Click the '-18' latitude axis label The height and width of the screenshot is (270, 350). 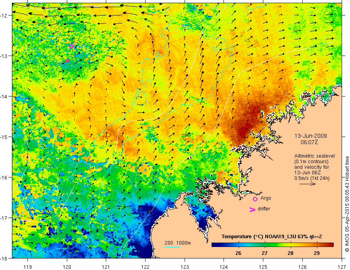[4, 258]
